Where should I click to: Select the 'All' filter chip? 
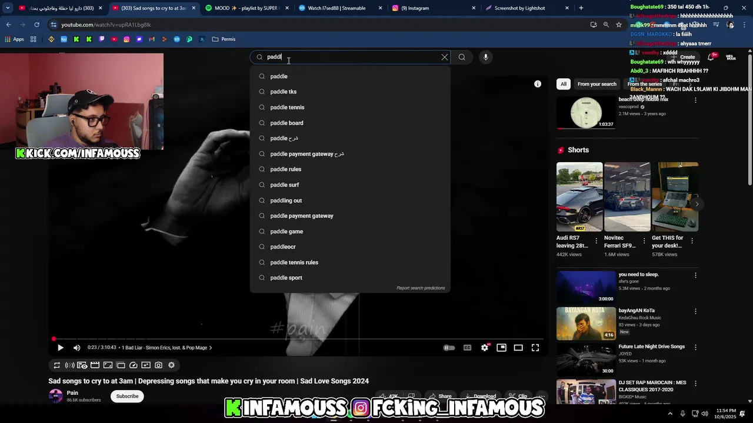563,84
